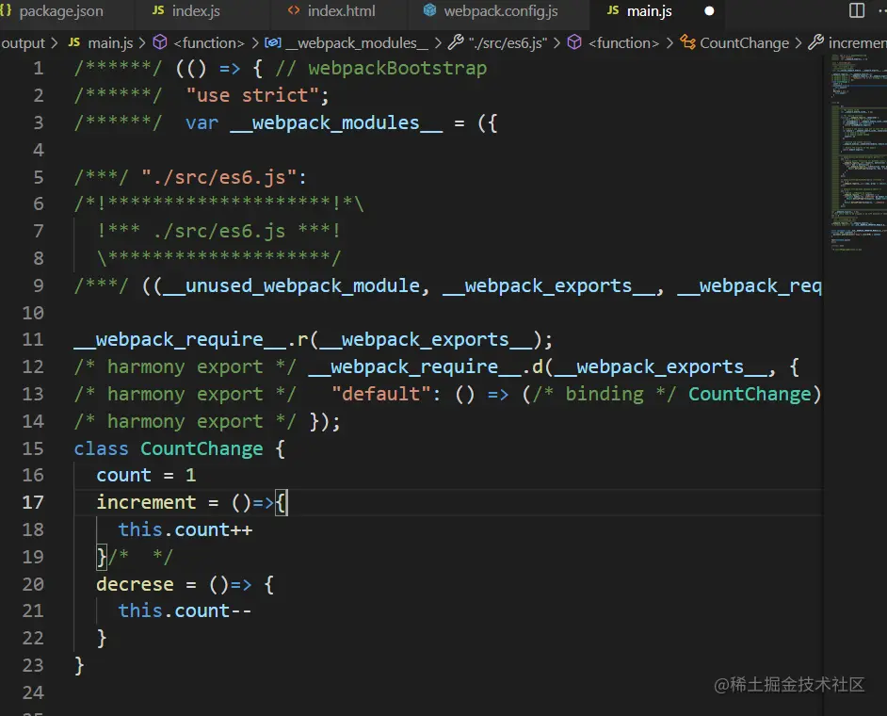Select the main.js tab
Viewport: 887px width, 716px height.
pyautogui.click(x=649, y=11)
